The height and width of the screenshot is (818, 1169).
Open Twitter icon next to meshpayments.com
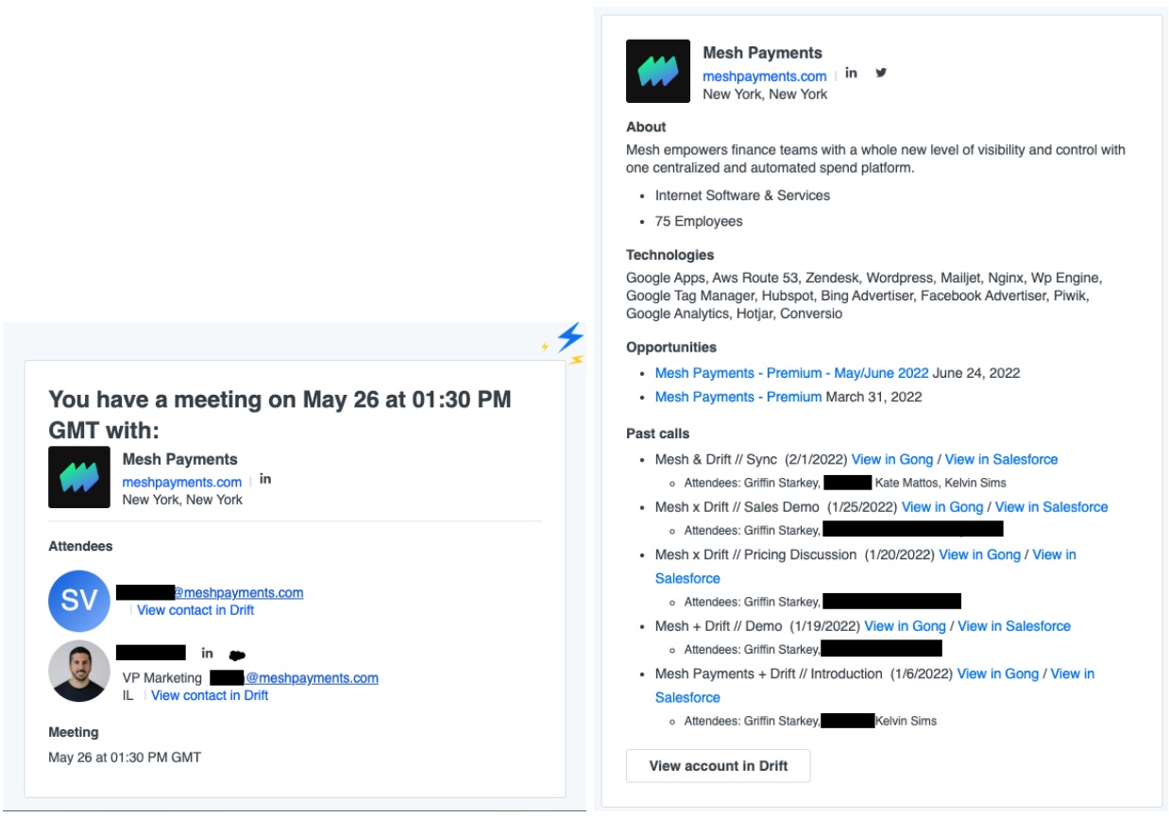coord(881,73)
